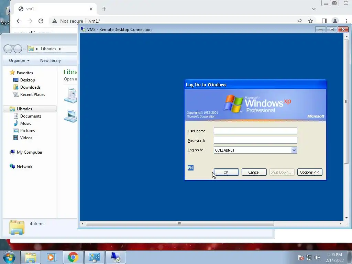Open a new Chrome tab

[104, 9]
